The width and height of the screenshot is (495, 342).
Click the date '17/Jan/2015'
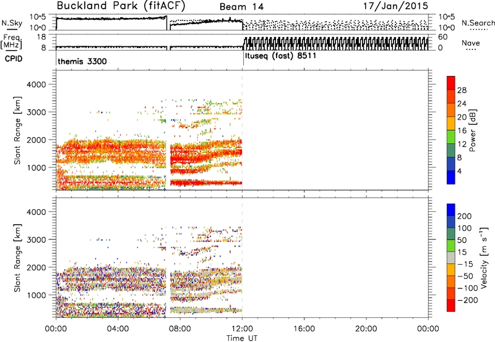395,6
